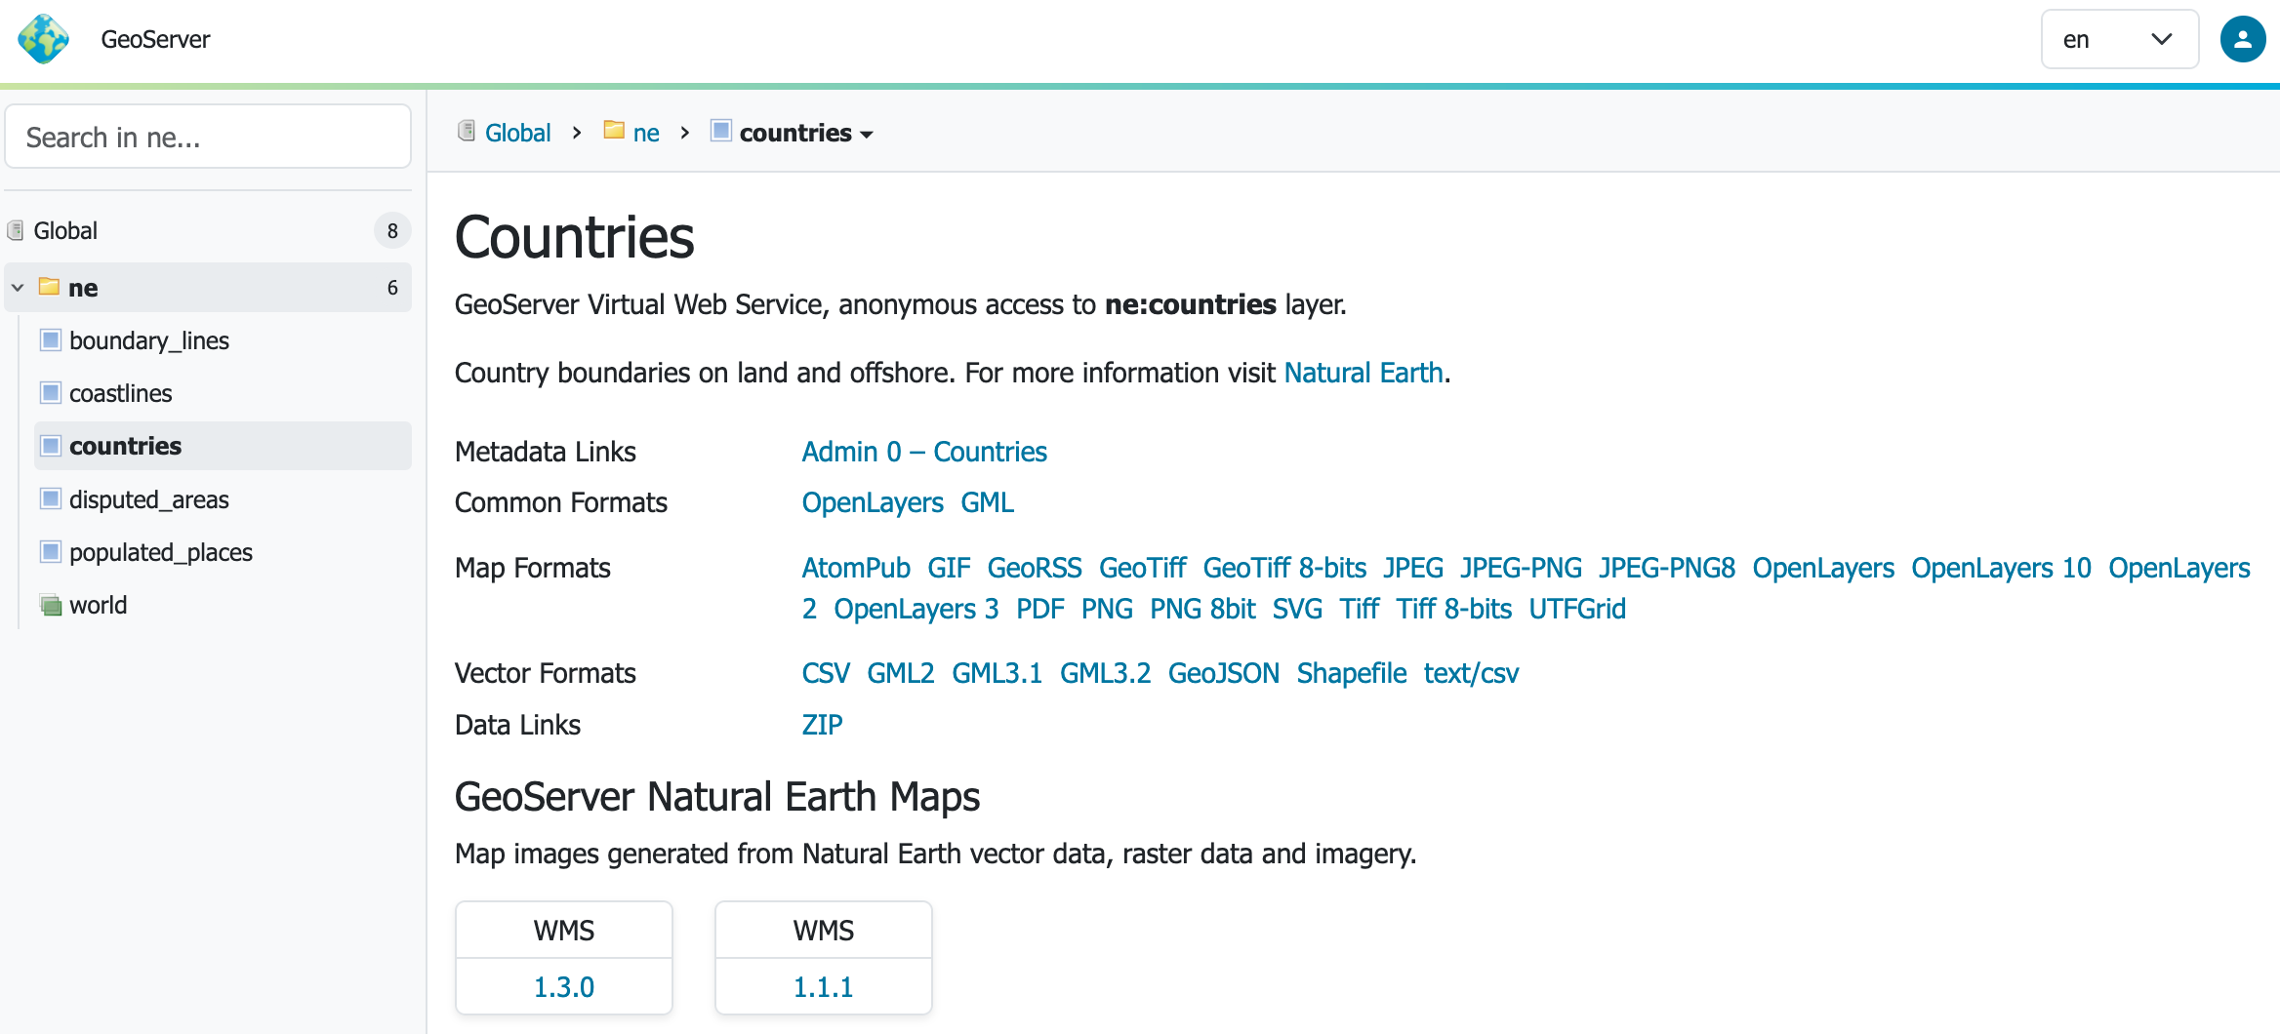Click the Global server icon in sidebar
This screenshot has height=1034, width=2280.
click(16, 231)
